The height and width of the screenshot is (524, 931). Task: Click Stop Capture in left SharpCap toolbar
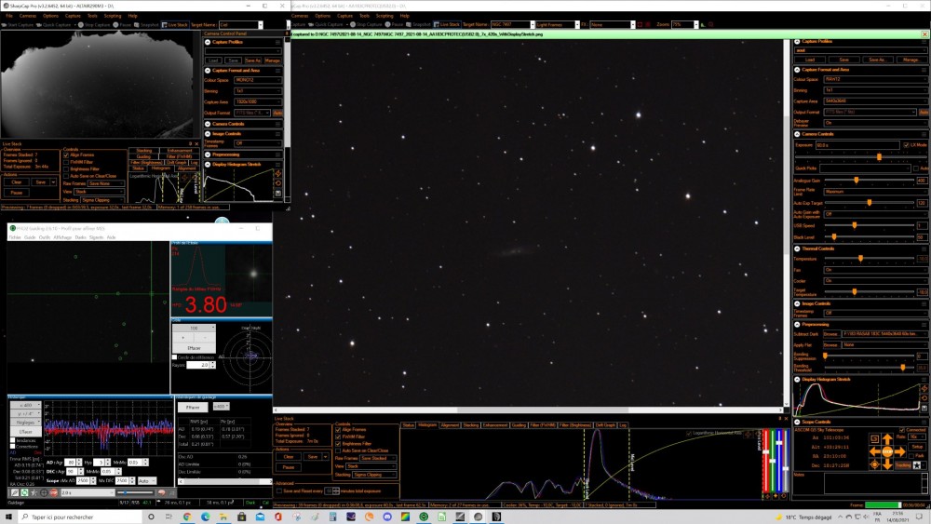point(94,25)
